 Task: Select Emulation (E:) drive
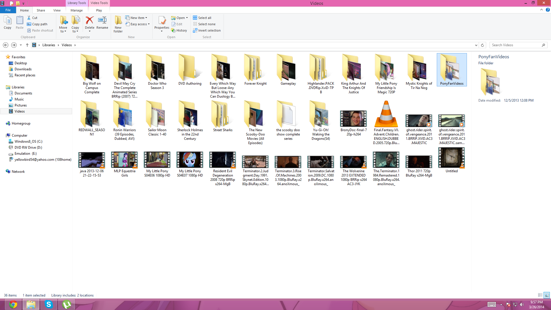pos(26,154)
